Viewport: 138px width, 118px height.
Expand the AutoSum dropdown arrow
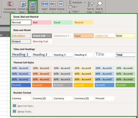pos(85,2)
